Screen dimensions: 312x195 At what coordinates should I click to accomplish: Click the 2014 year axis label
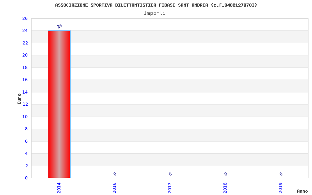point(59,188)
